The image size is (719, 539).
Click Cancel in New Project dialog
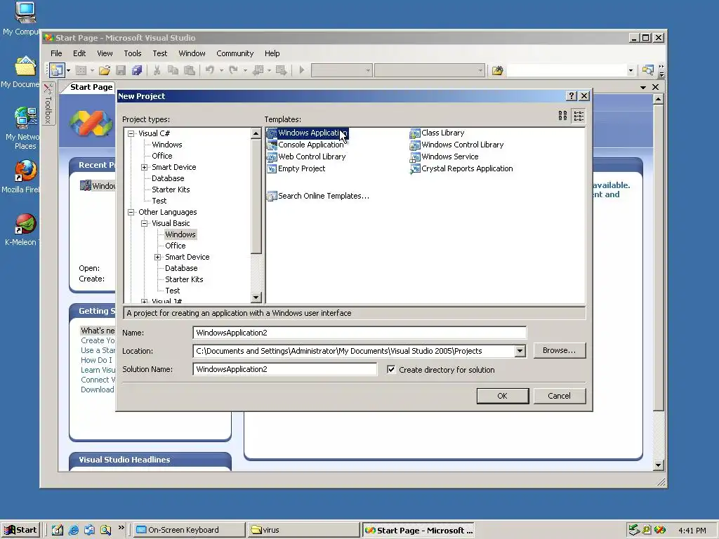(x=559, y=396)
